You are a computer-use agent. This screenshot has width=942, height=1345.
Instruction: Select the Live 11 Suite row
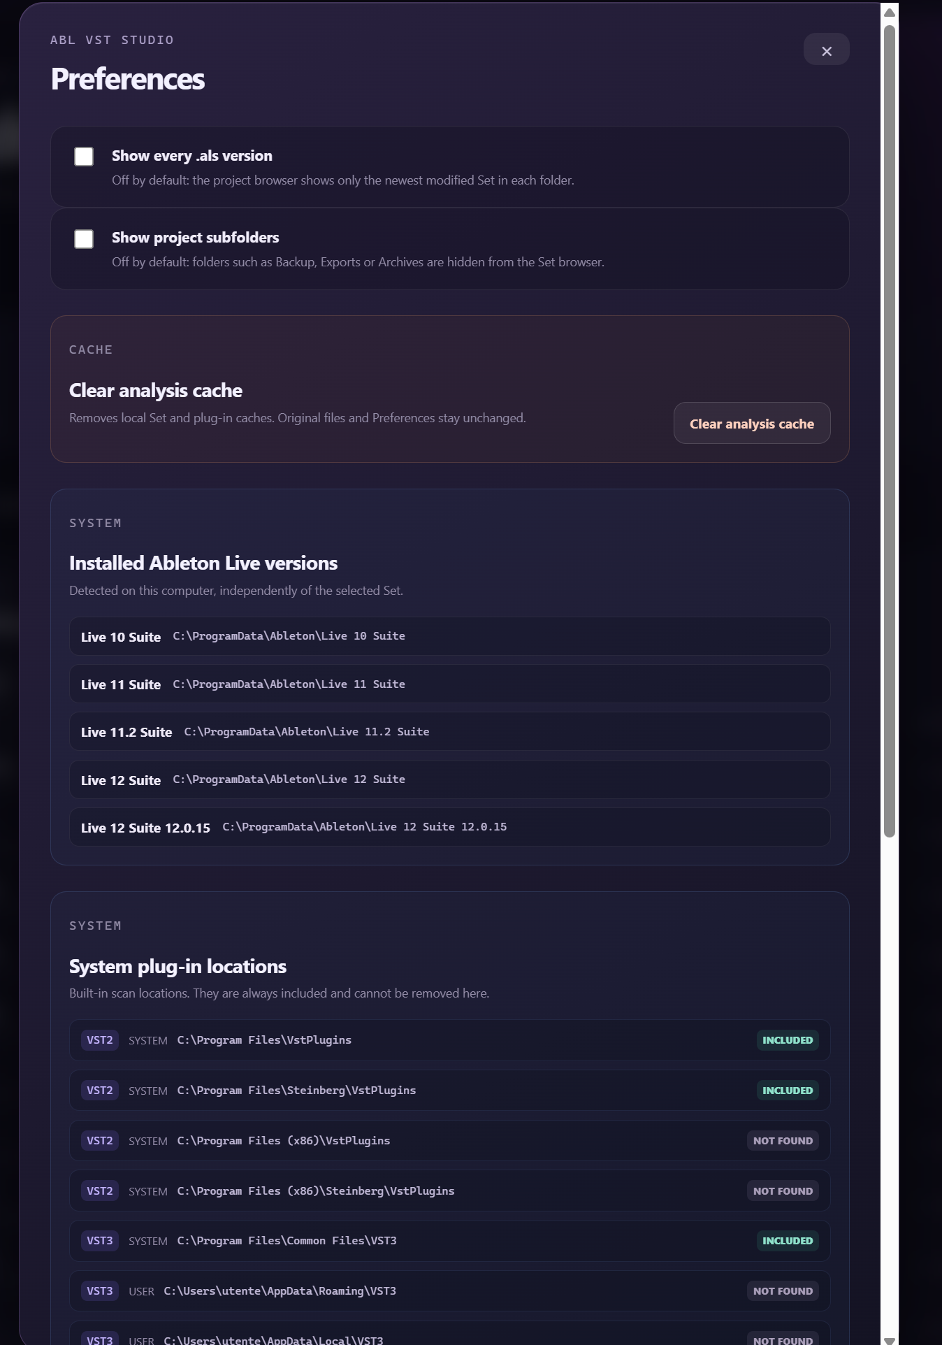point(449,684)
